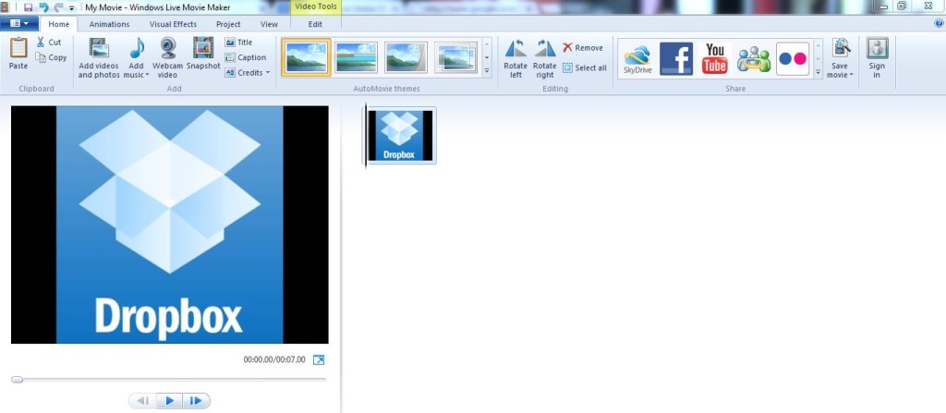Take a Snapshot of the preview
The image size is (946, 413).
click(x=203, y=54)
